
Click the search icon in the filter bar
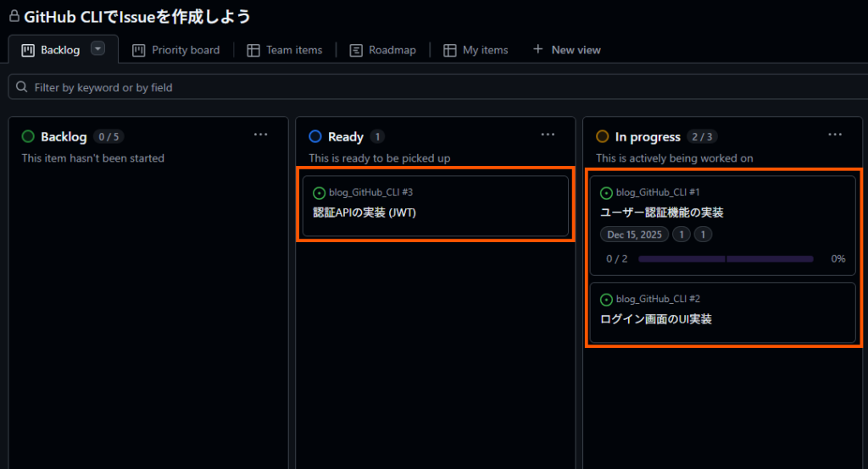tap(21, 87)
